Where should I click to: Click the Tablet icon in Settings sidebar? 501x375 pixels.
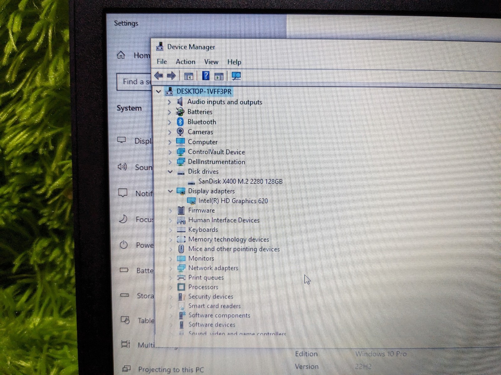click(x=125, y=320)
